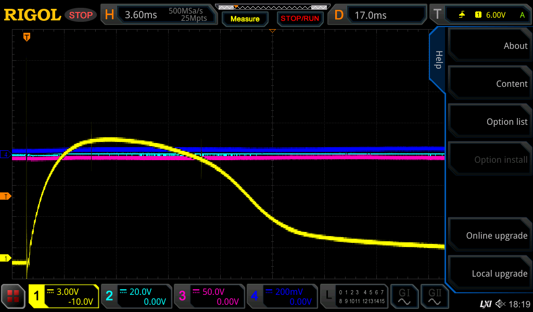Toggle channel 1 yellow 3.00V label

(64, 296)
